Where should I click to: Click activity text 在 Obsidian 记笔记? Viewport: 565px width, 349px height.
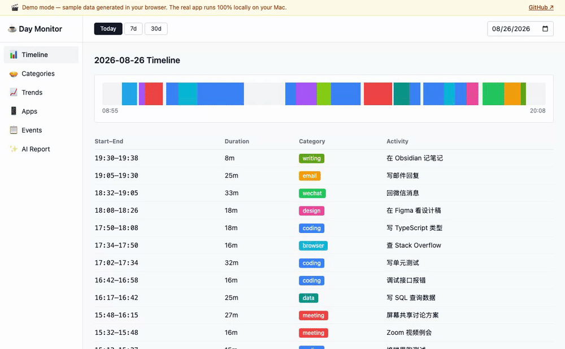[415, 158]
